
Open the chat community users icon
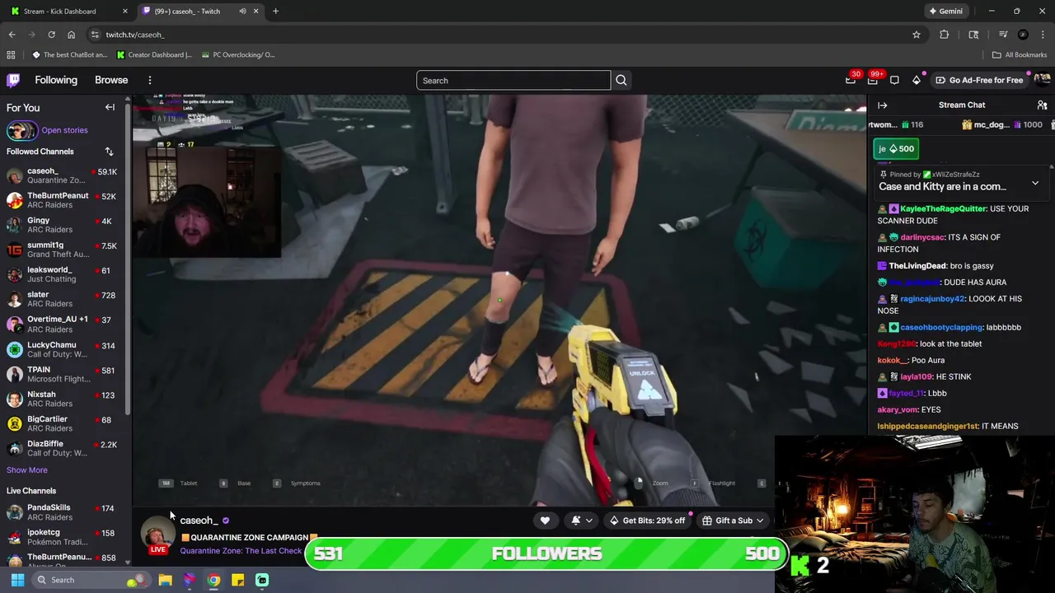click(1042, 105)
